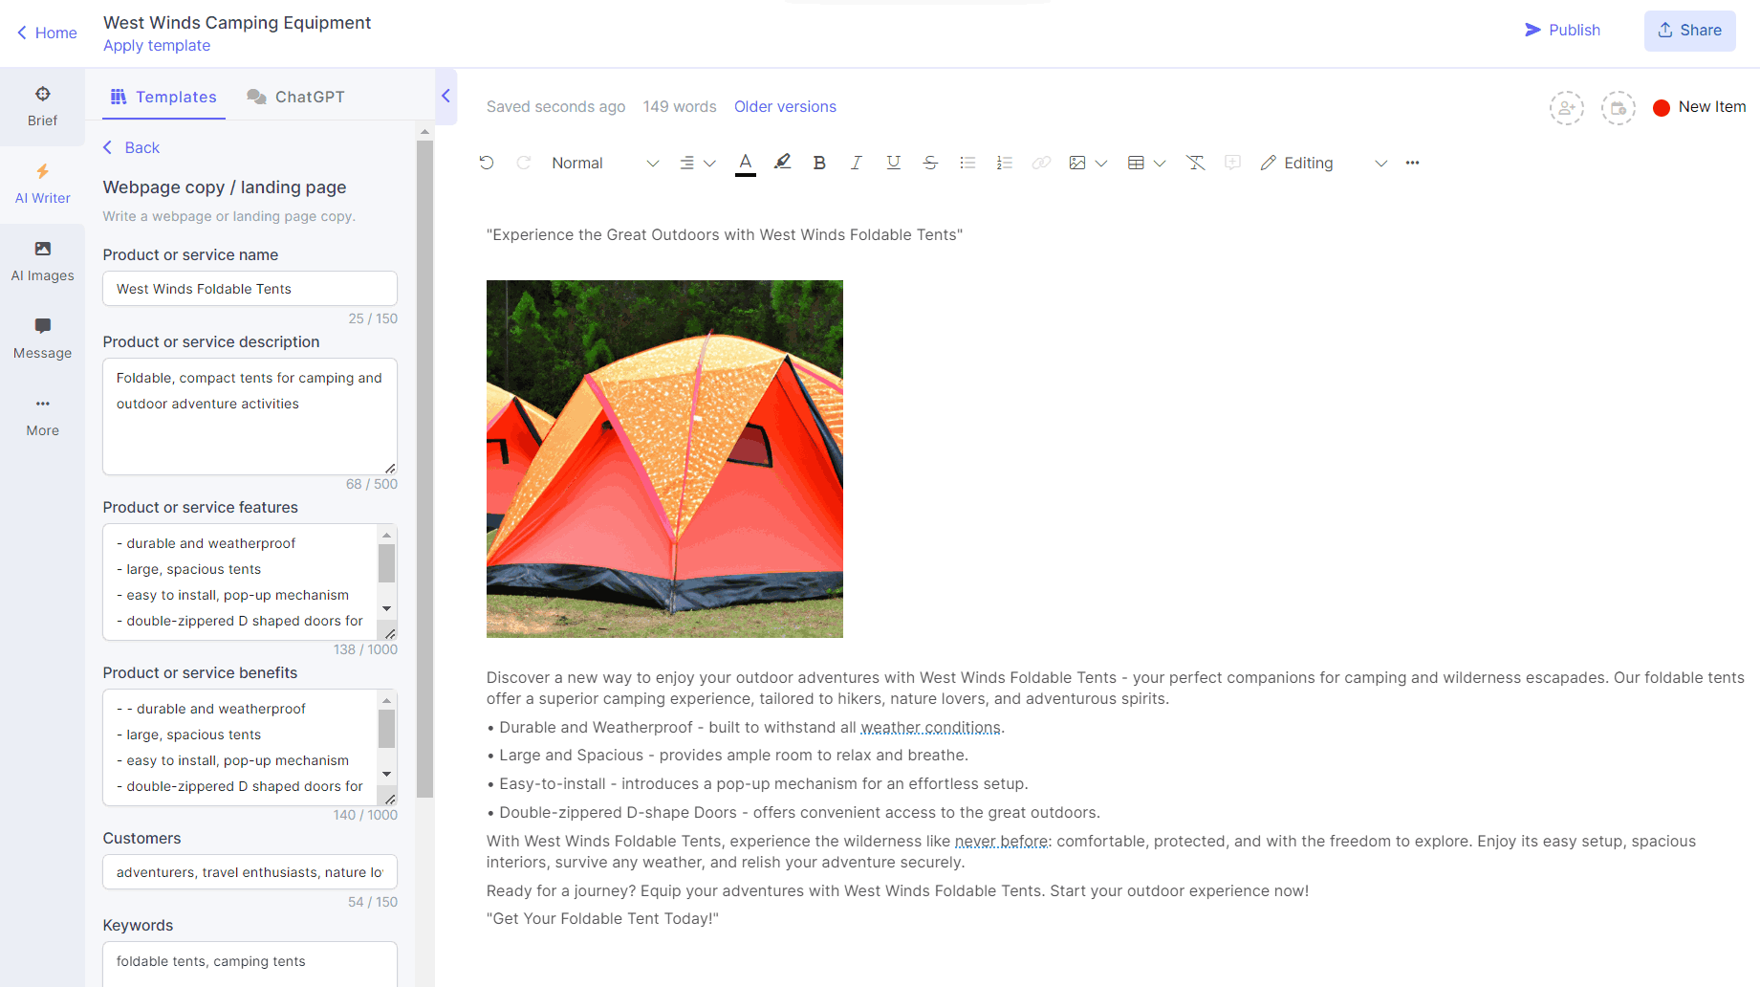Open the Normal paragraph style dropdown
Screen dimensions: 1760x987
coord(604,164)
